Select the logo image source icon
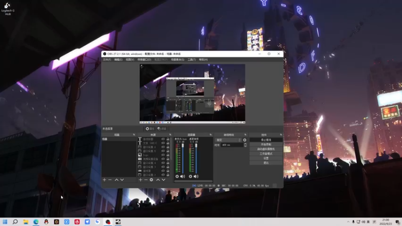The width and height of the screenshot is (402, 226). (x=140, y=155)
